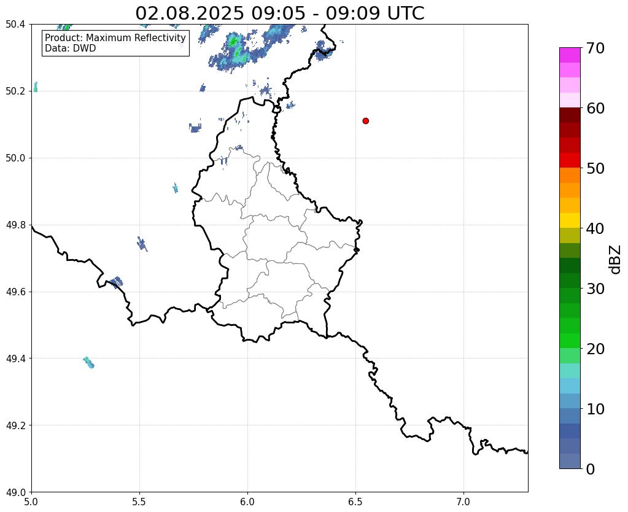Image resolution: width=628 pixels, height=512 pixels.
Task: Click the yellow colorbar segment near 40
Action: (570, 220)
